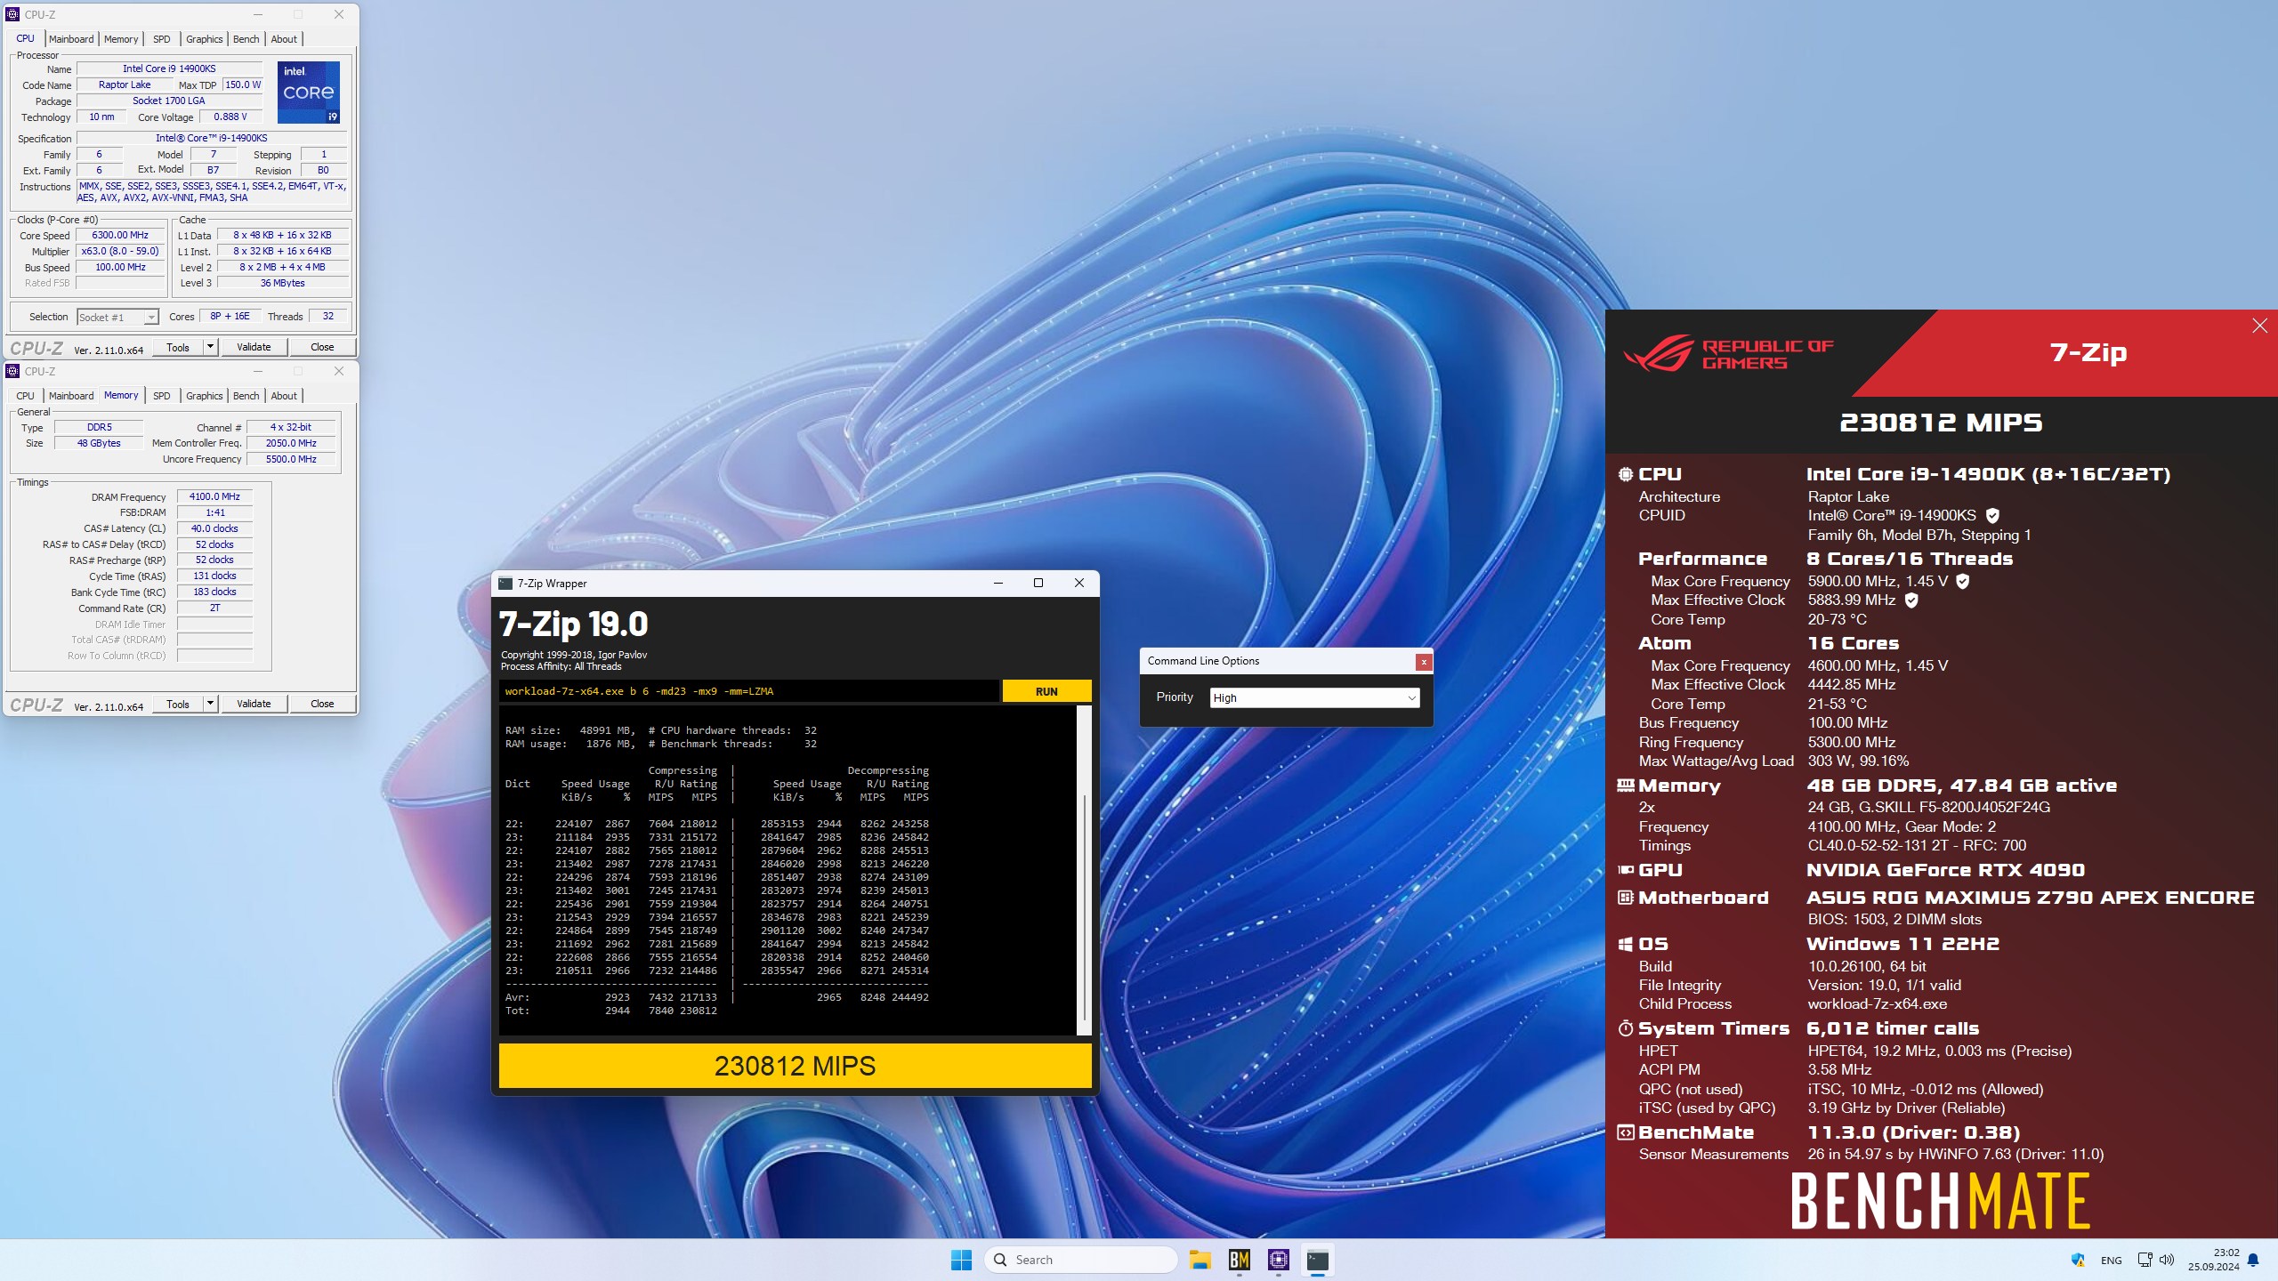2278x1281 pixels.
Task: Open the Priority dropdown set to High
Action: (1314, 698)
